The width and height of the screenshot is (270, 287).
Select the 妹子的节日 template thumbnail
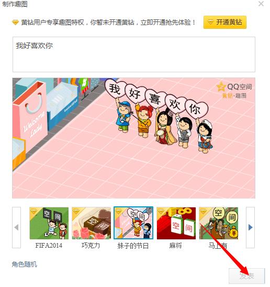click(133, 223)
